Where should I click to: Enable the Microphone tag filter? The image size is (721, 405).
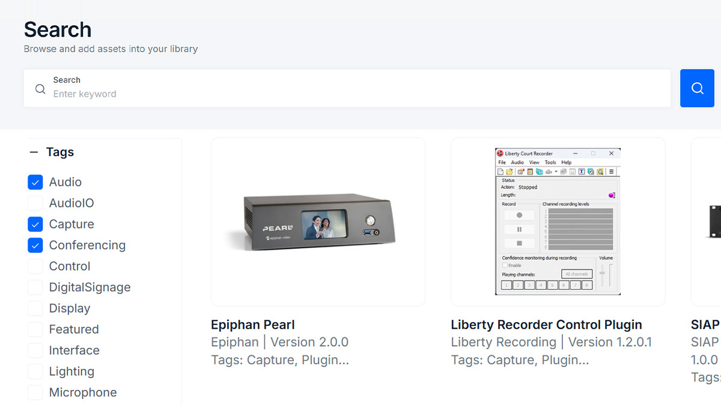(x=35, y=392)
